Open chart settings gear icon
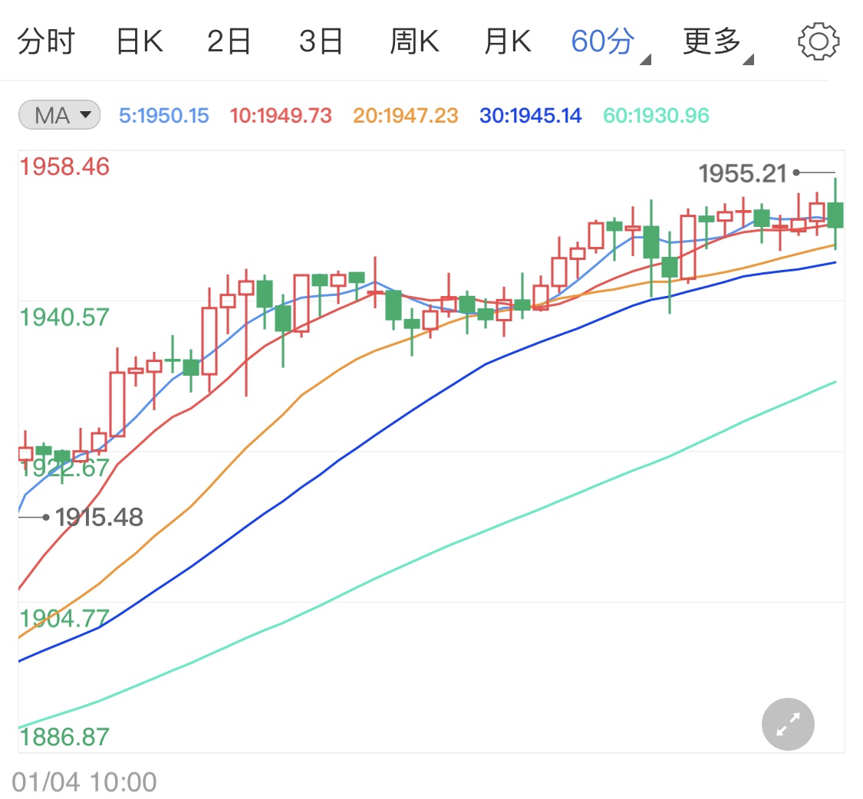 pos(819,41)
